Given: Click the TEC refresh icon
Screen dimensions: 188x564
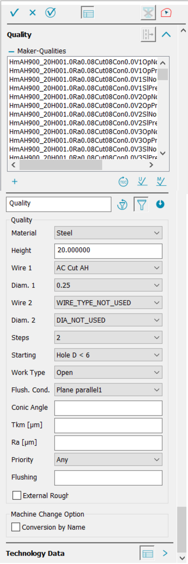Looking at the screenshot, I should pyautogui.click(x=123, y=182).
